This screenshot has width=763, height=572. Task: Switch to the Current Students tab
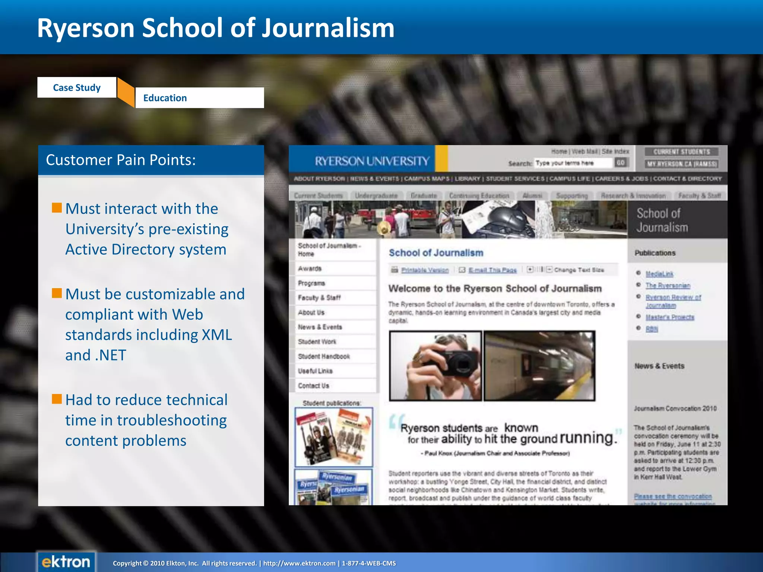click(319, 196)
